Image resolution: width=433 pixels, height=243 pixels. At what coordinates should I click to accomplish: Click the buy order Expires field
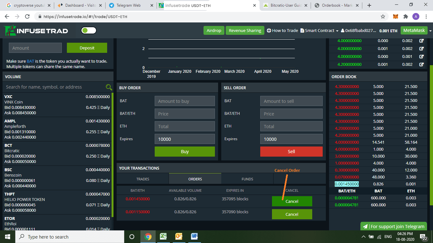(x=185, y=139)
